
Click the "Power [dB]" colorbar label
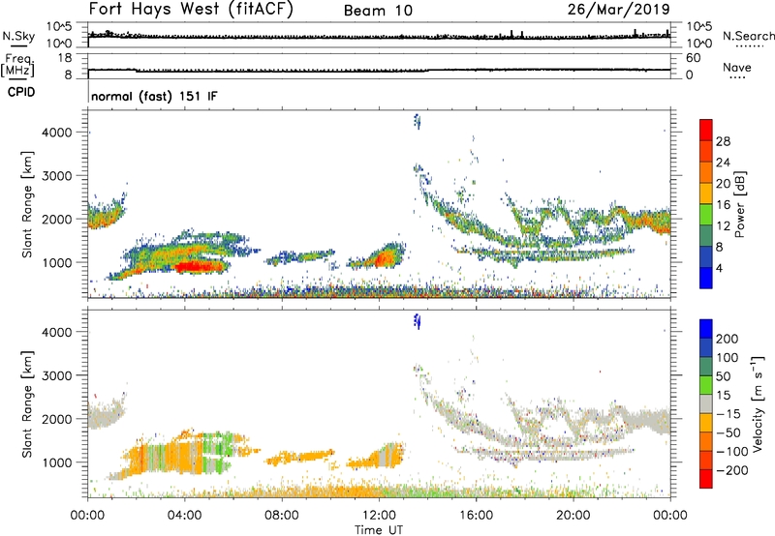740,204
